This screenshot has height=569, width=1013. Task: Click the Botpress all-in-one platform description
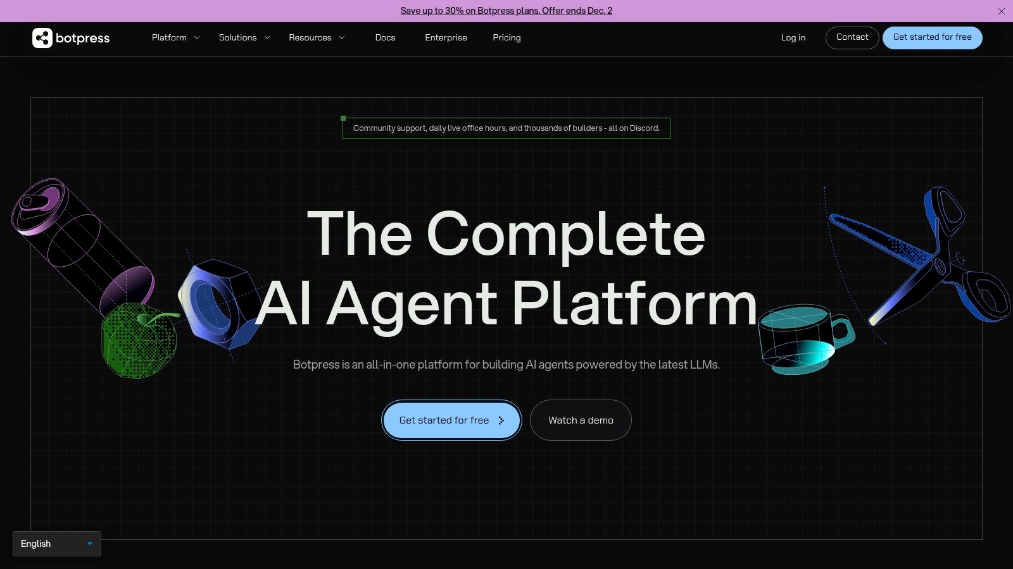(x=507, y=365)
